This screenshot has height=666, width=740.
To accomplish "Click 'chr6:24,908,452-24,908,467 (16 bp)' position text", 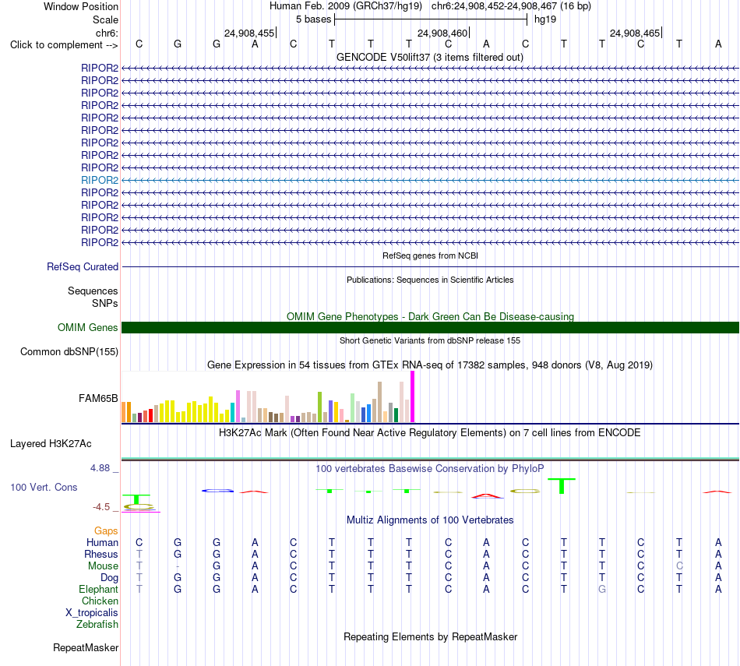I will (511, 6).
